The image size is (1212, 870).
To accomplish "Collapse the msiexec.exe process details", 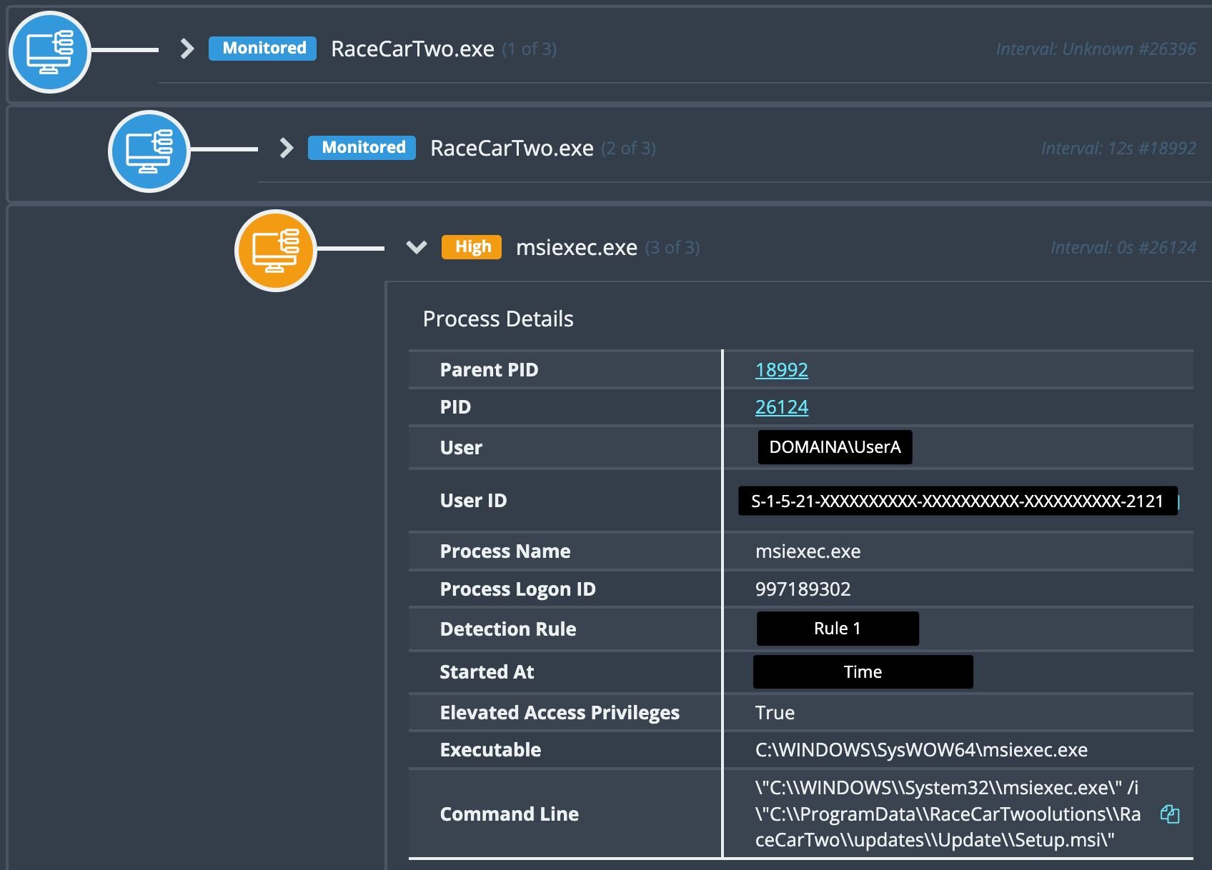I will (x=417, y=247).
